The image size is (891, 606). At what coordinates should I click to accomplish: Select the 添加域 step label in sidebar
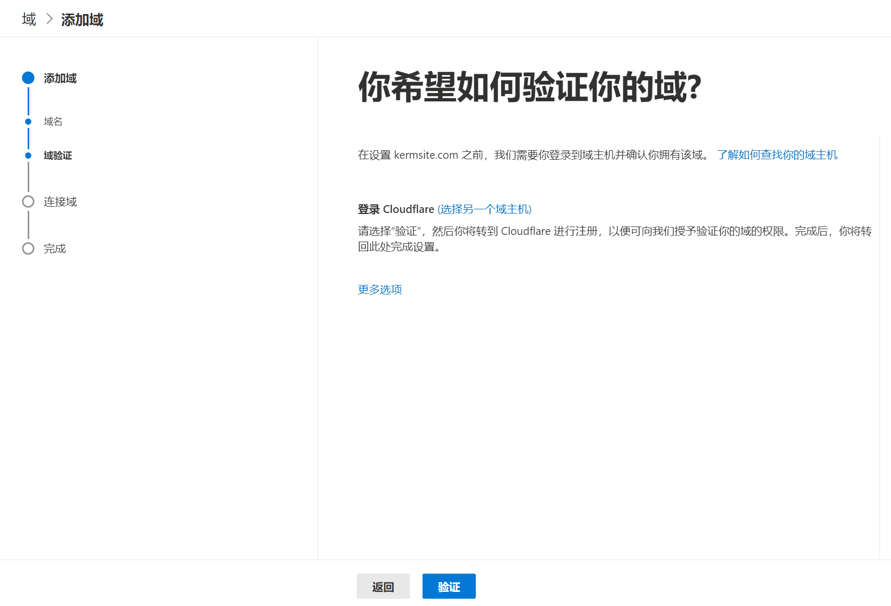coord(60,78)
